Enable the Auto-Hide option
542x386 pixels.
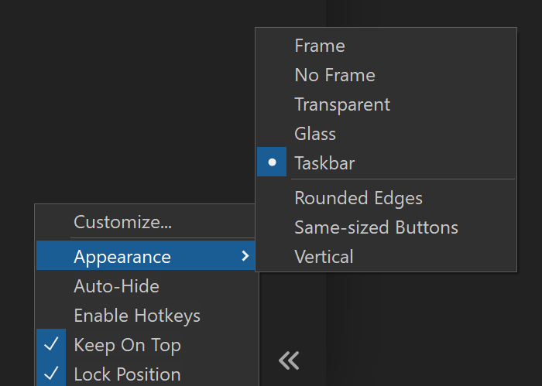tap(116, 286)
